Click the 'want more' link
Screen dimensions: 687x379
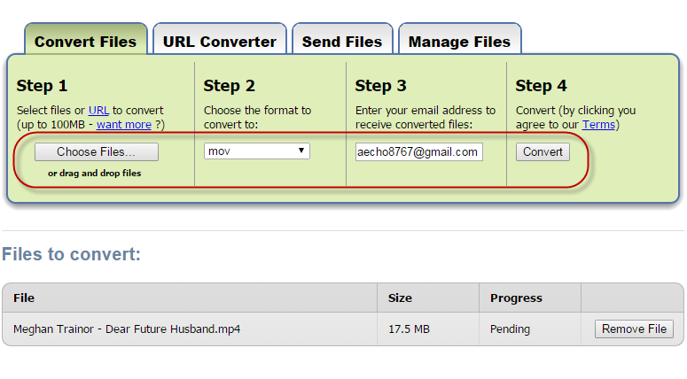(123, 125)
